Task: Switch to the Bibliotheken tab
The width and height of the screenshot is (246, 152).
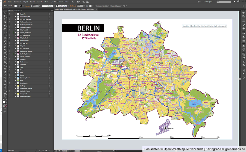Action: click(18, 11)
